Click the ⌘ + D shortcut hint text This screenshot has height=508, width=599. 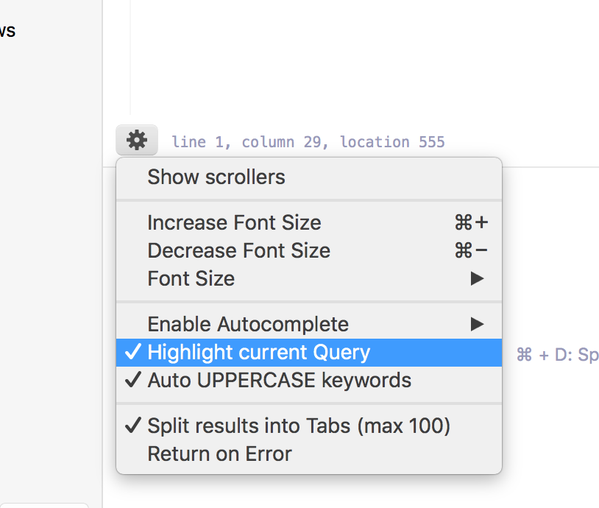coord(556,354)
